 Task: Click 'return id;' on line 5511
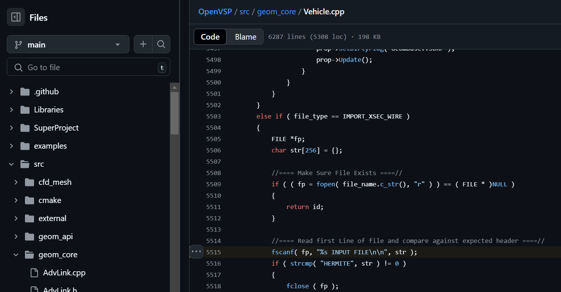[305, 207]
